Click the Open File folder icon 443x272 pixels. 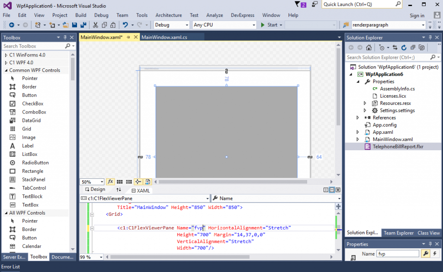click(66, 25)
